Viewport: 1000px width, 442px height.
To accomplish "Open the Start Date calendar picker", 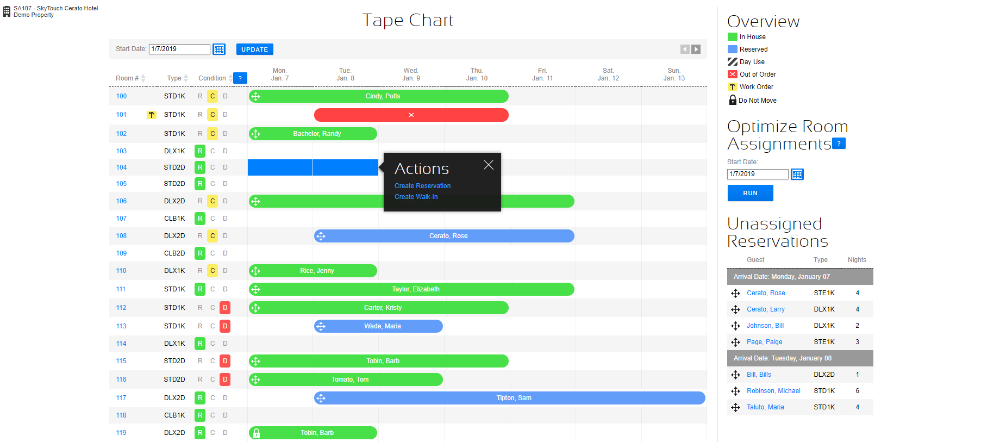I will (x=219, y=49).
